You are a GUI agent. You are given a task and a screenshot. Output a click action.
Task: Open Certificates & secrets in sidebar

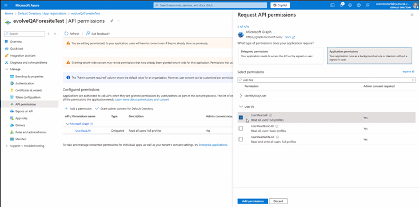[x=29, y=90]
